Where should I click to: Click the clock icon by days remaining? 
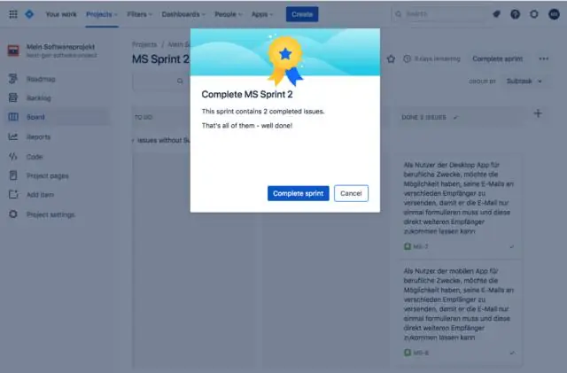tap(408, 58)
